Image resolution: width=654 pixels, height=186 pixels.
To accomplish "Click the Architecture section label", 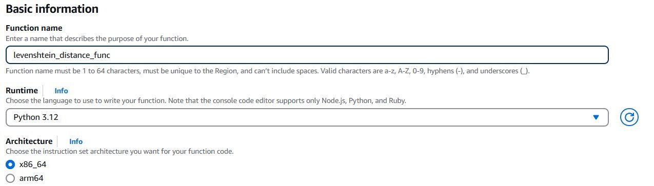I will (x=29, y=141).
